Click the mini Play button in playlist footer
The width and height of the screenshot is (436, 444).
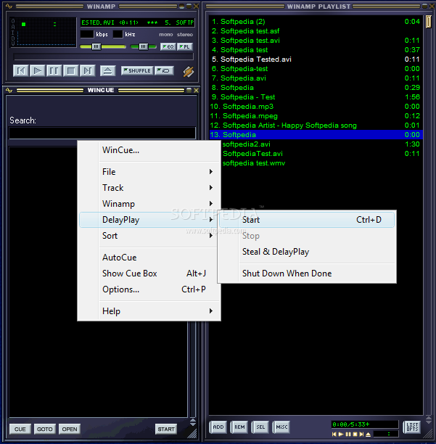click(x=341, y=434)
